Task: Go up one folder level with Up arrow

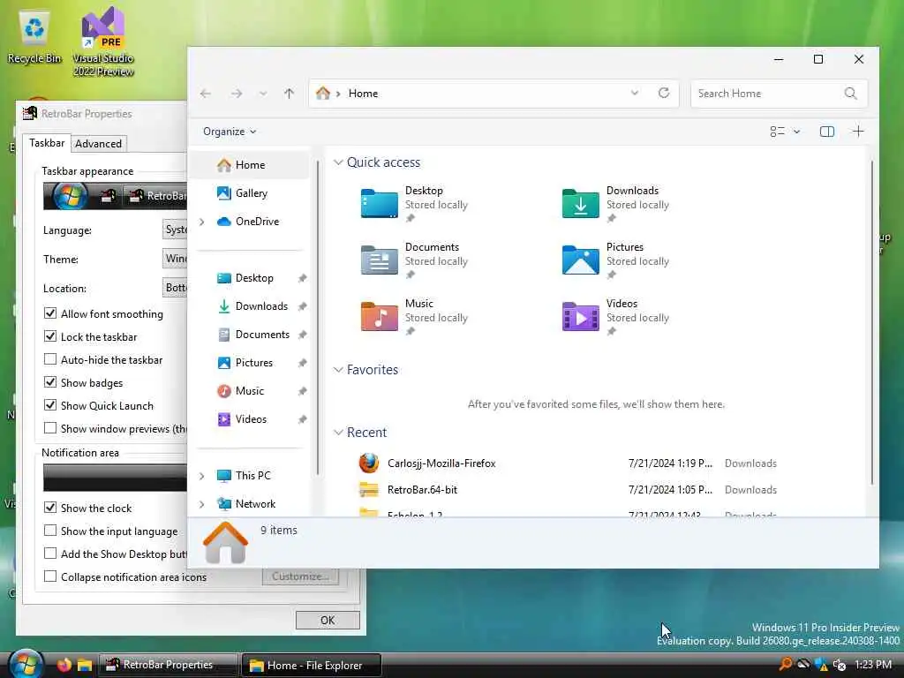Action: click(289, 94)
